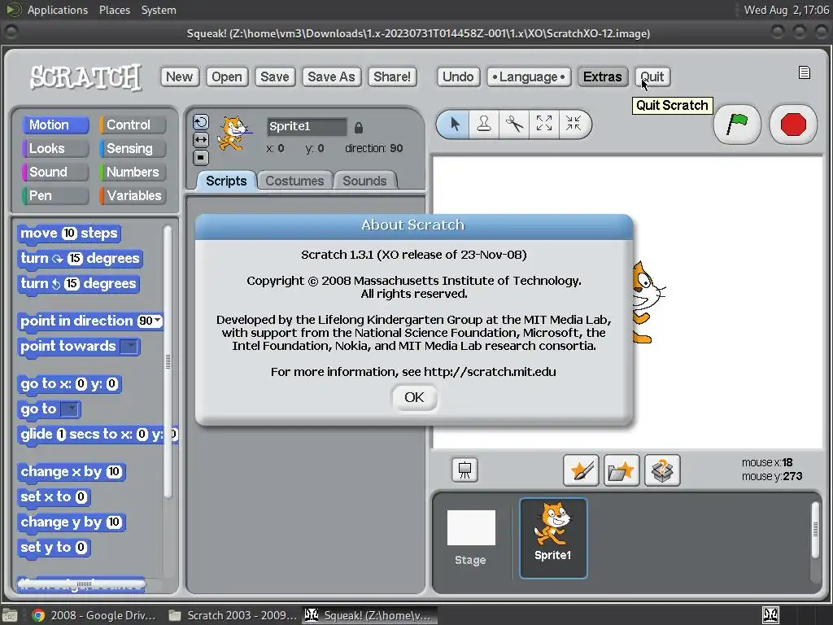Select the Control block category
Screen dimensions: 833x625
[133, 125]
